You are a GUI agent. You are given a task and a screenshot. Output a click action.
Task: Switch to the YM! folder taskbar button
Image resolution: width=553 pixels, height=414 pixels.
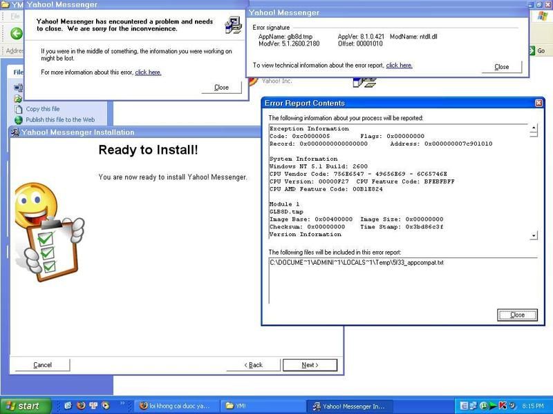(x=263, y=406)
